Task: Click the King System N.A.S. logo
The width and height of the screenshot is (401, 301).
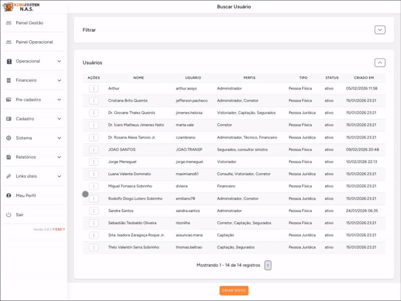Action: [x=21, y=7]
